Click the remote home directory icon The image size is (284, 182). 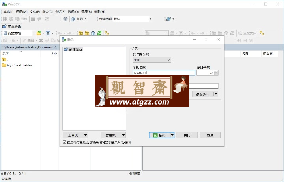point(226,33)
